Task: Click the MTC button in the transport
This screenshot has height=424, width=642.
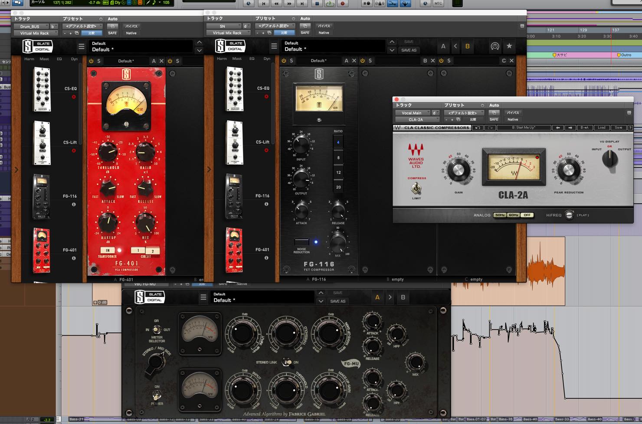Action: 438,3
